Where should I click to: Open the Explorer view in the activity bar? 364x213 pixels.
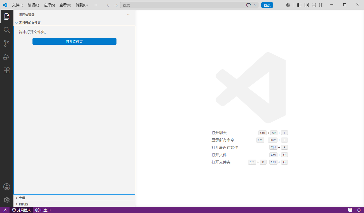6,16
